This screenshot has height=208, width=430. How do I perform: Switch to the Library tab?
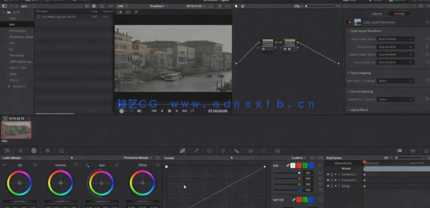377,13
